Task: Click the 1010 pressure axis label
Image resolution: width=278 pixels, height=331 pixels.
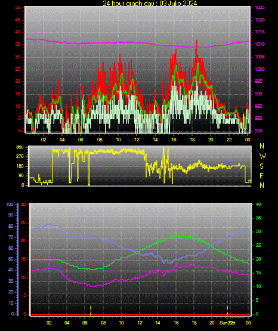Action: pos(260,44)
